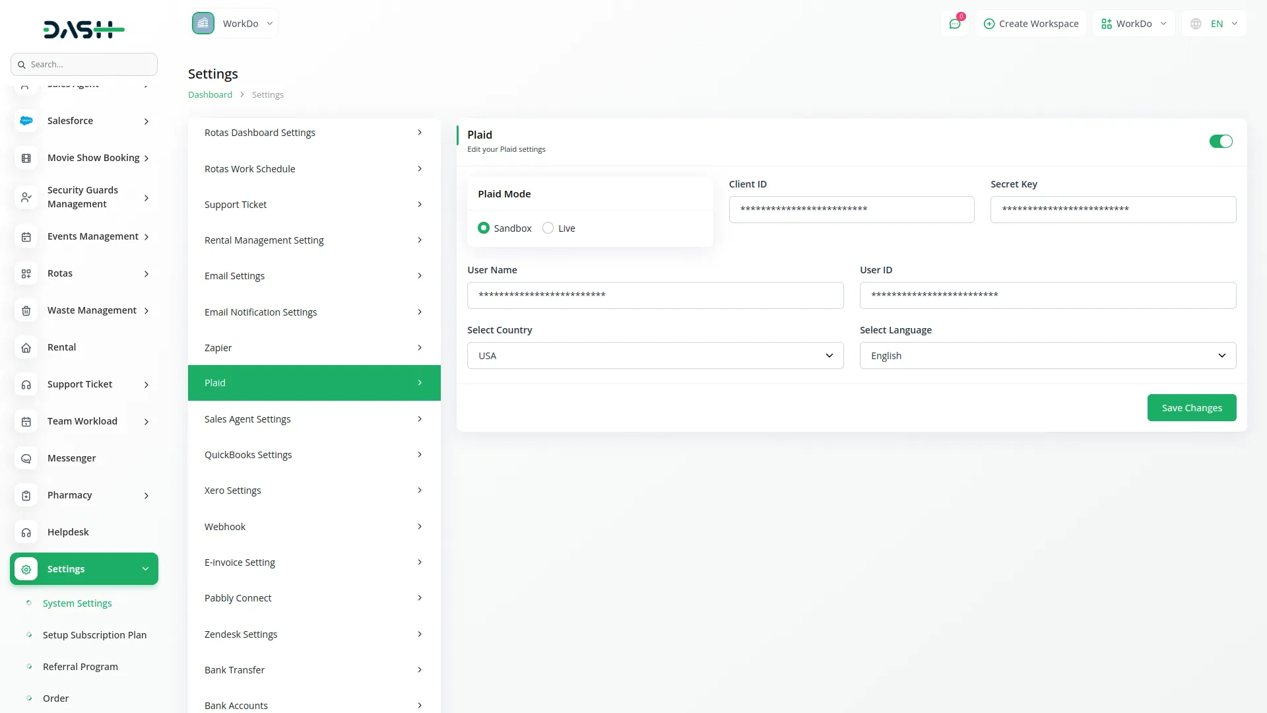Select the Sandbox Plaid mode radio button
The image size is (1267, 713).
484,228
